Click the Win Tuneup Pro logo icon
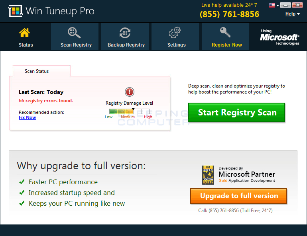The width and height of the screenshot is (307, 236). tap(16, 11)
